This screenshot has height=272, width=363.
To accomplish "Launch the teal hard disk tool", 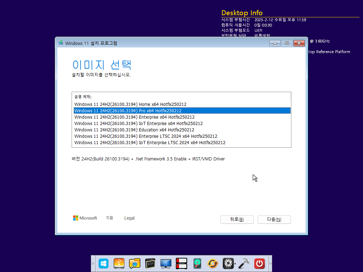I will click(197, 263).
